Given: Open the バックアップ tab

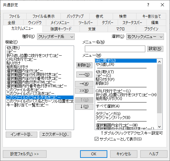Looking at the screenshot, I should pyautogui.click(x=75, y=16).
